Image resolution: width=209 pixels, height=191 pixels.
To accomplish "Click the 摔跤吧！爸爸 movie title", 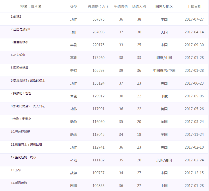I will click(21, 93).
